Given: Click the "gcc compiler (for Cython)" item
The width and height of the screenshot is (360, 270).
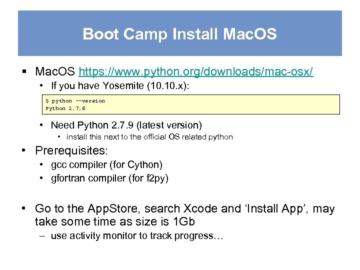Looking at the screenshot, I should pos(107,164).
